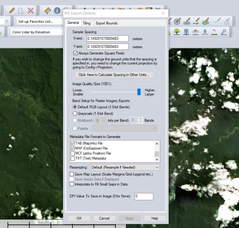Enable the MCF (ublox Position) File option
Viewport: 239px width, 228px height.
click(x=73, y=153)
